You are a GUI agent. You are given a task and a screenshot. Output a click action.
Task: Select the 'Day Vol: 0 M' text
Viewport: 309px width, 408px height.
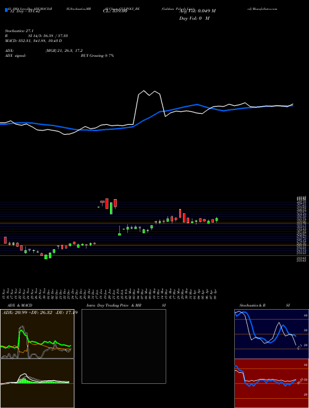click(194, 19)
